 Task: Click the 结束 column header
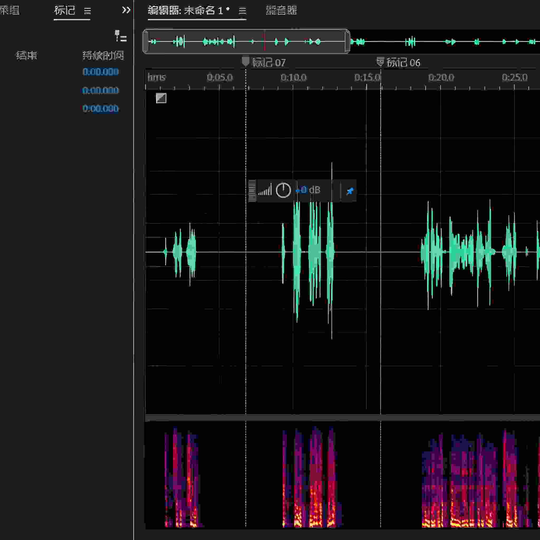point(27,56)
